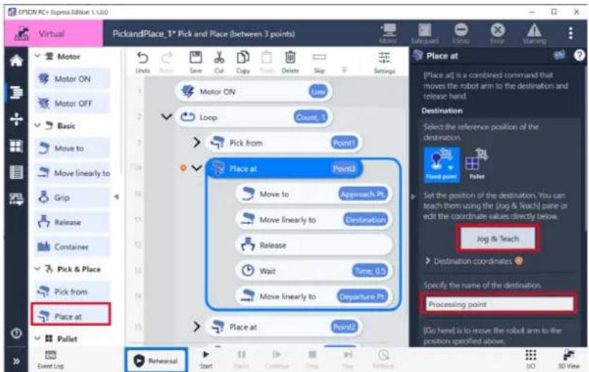
Task: Click Undo in the toolbar
Action: pyautogui.click(x=142, y=62)
